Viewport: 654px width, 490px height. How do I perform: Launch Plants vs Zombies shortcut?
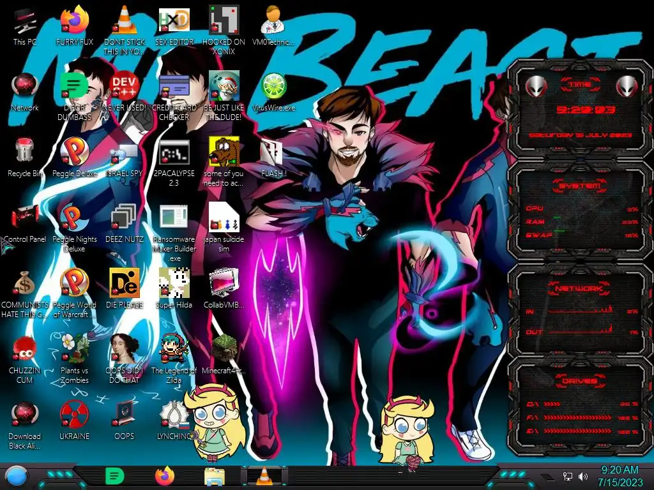point(75,359)
